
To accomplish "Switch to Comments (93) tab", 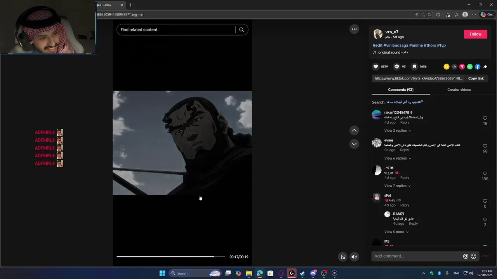I will pos(401,90).
